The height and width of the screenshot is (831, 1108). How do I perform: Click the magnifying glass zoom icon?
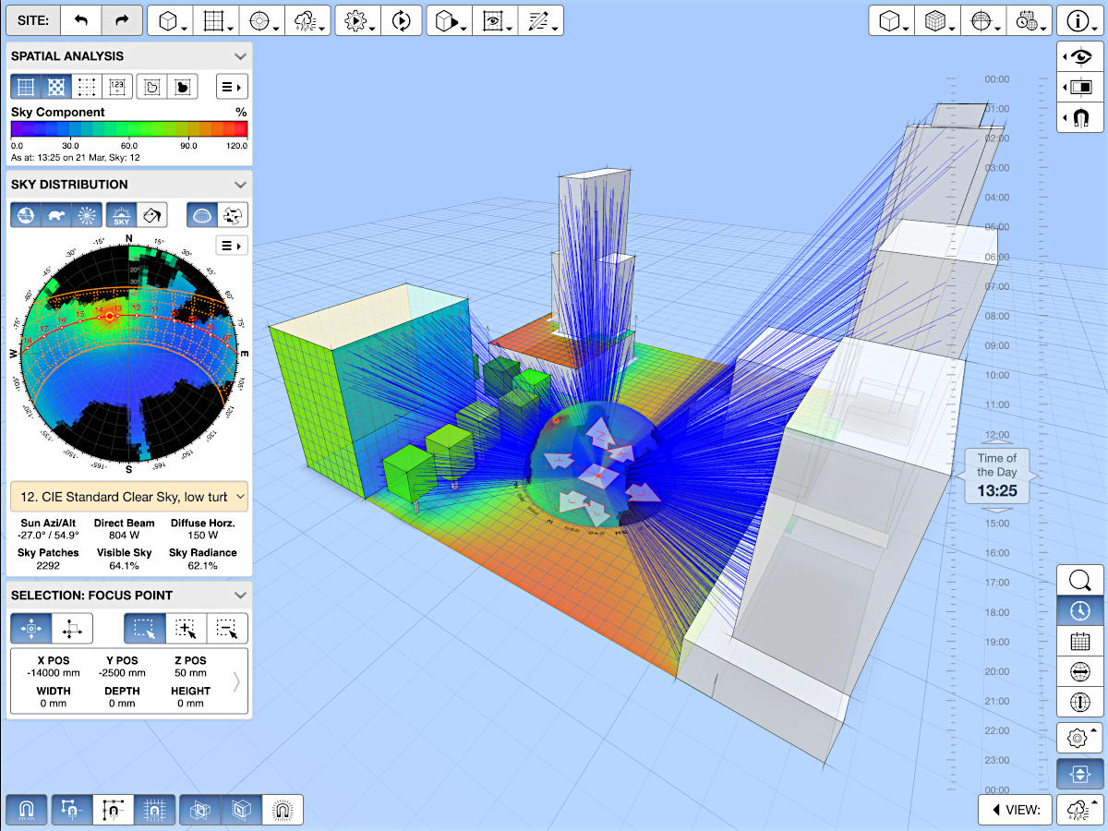pos(1079,581)
